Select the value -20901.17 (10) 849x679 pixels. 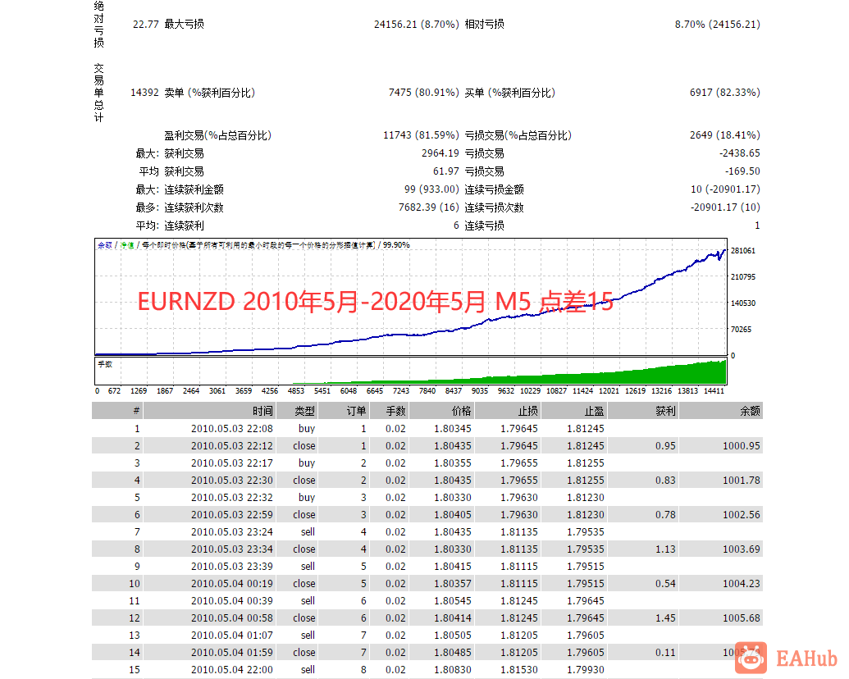click(726, 207)
